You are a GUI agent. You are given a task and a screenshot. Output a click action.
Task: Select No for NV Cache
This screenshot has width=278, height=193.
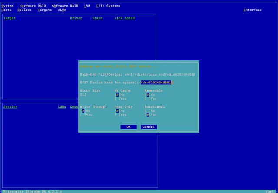point(117,94)
